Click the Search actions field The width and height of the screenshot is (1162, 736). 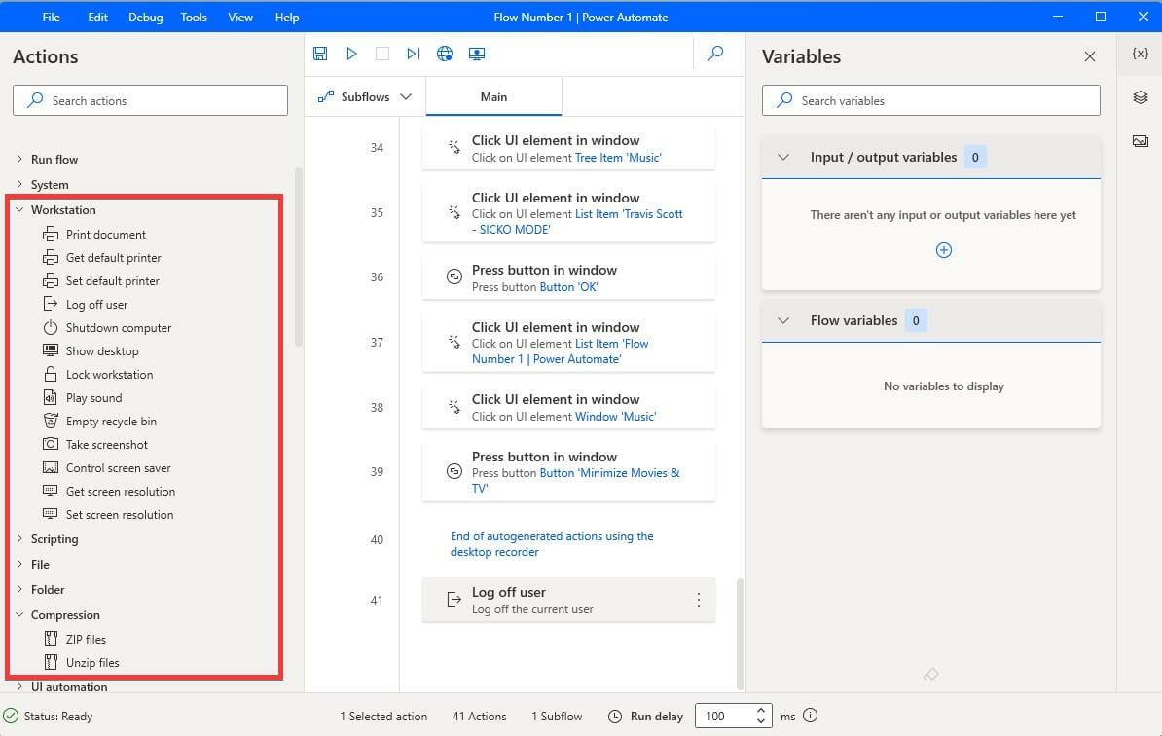(151, 100)
